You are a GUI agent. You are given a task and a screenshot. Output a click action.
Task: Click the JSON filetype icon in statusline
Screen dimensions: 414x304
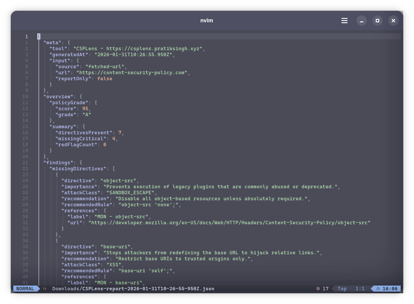pos(45,289)
